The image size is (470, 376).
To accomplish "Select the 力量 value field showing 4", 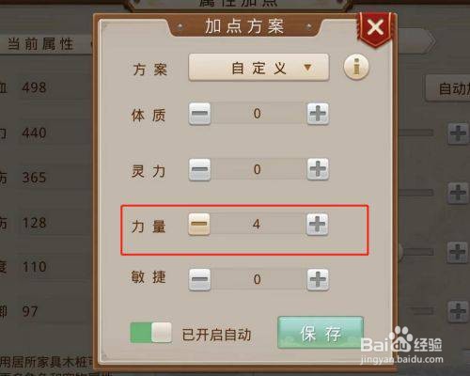I will [258, 225].
